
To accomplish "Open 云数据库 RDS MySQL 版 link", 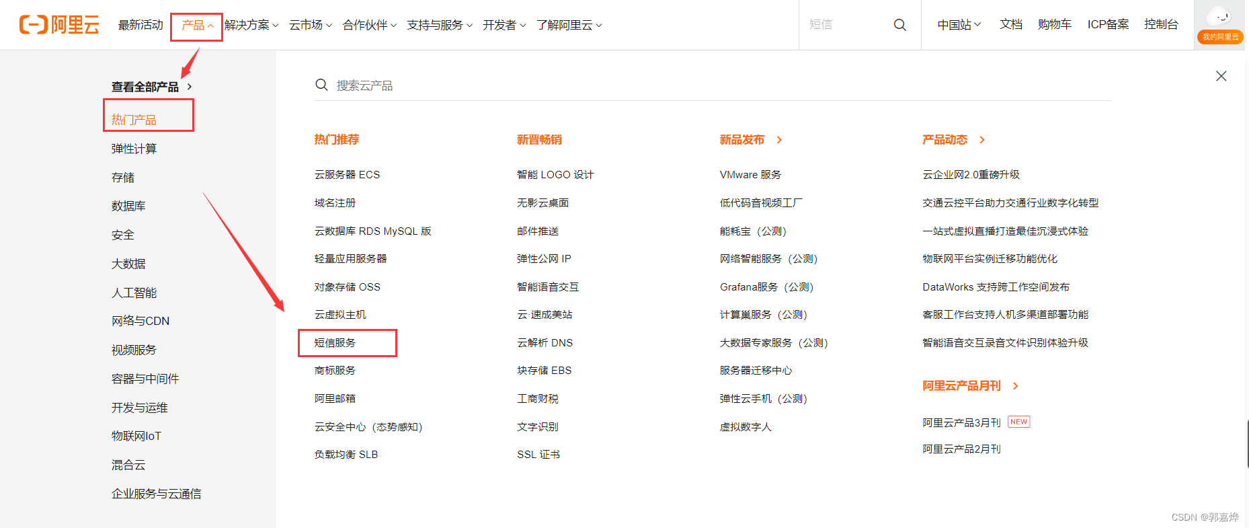I will 373,231.
